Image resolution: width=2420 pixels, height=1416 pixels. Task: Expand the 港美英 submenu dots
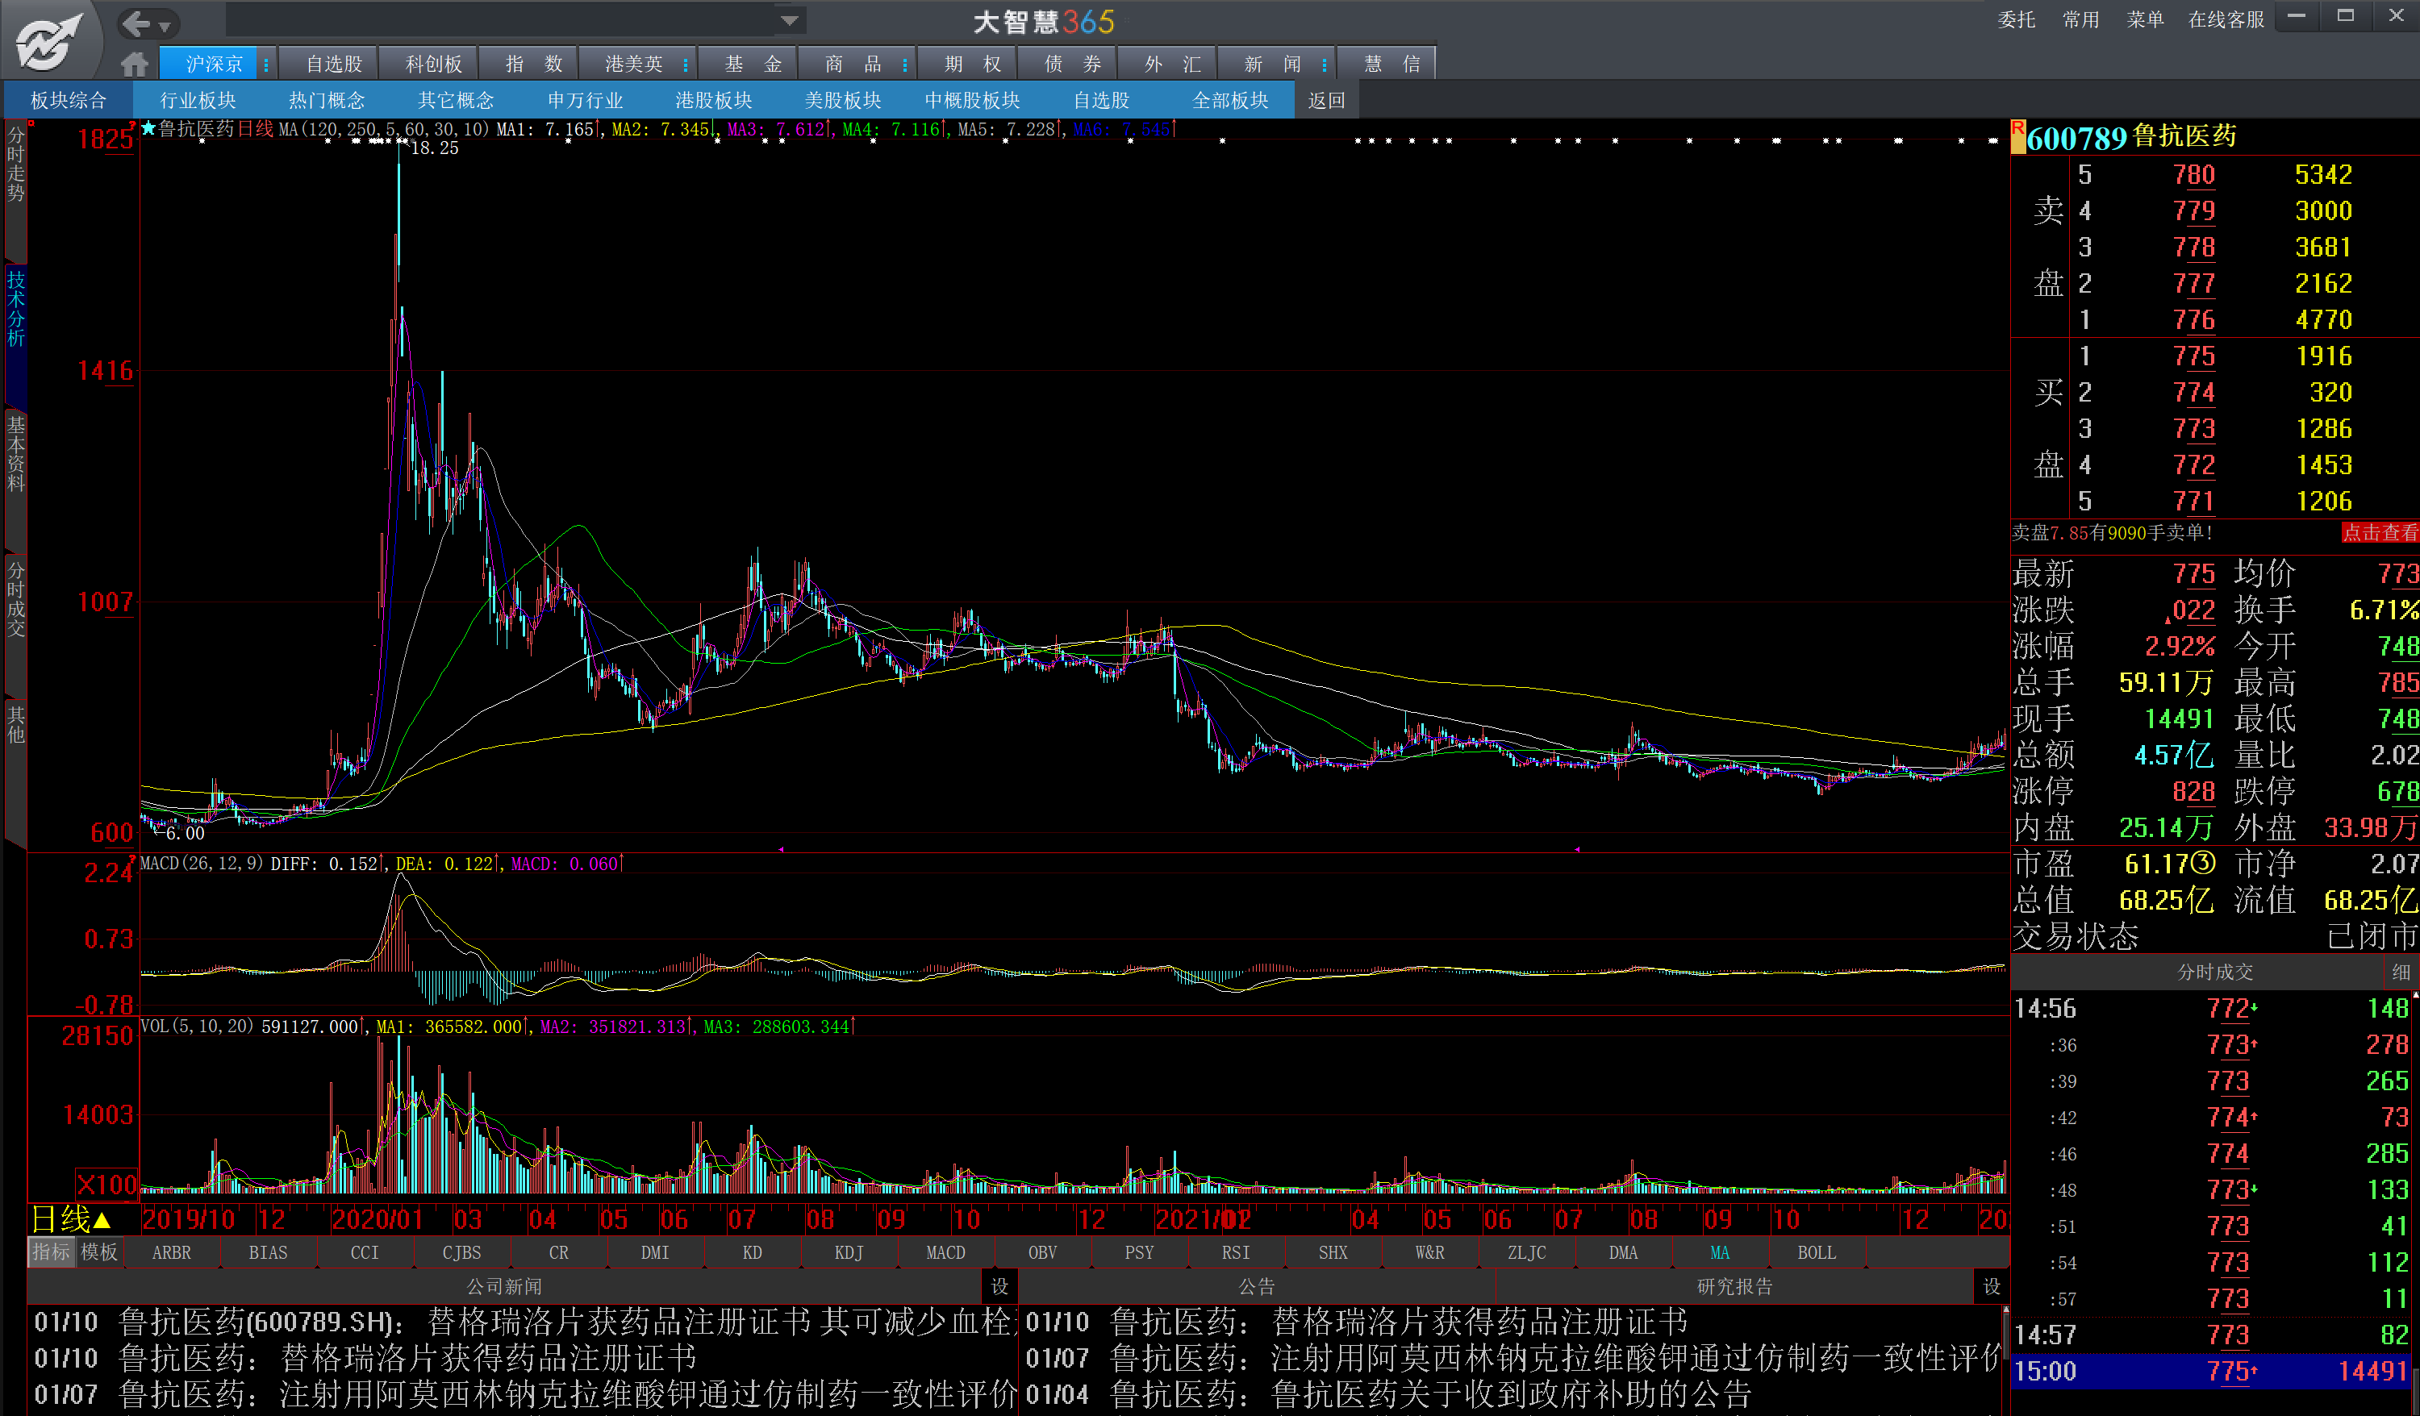pos(686,65)
